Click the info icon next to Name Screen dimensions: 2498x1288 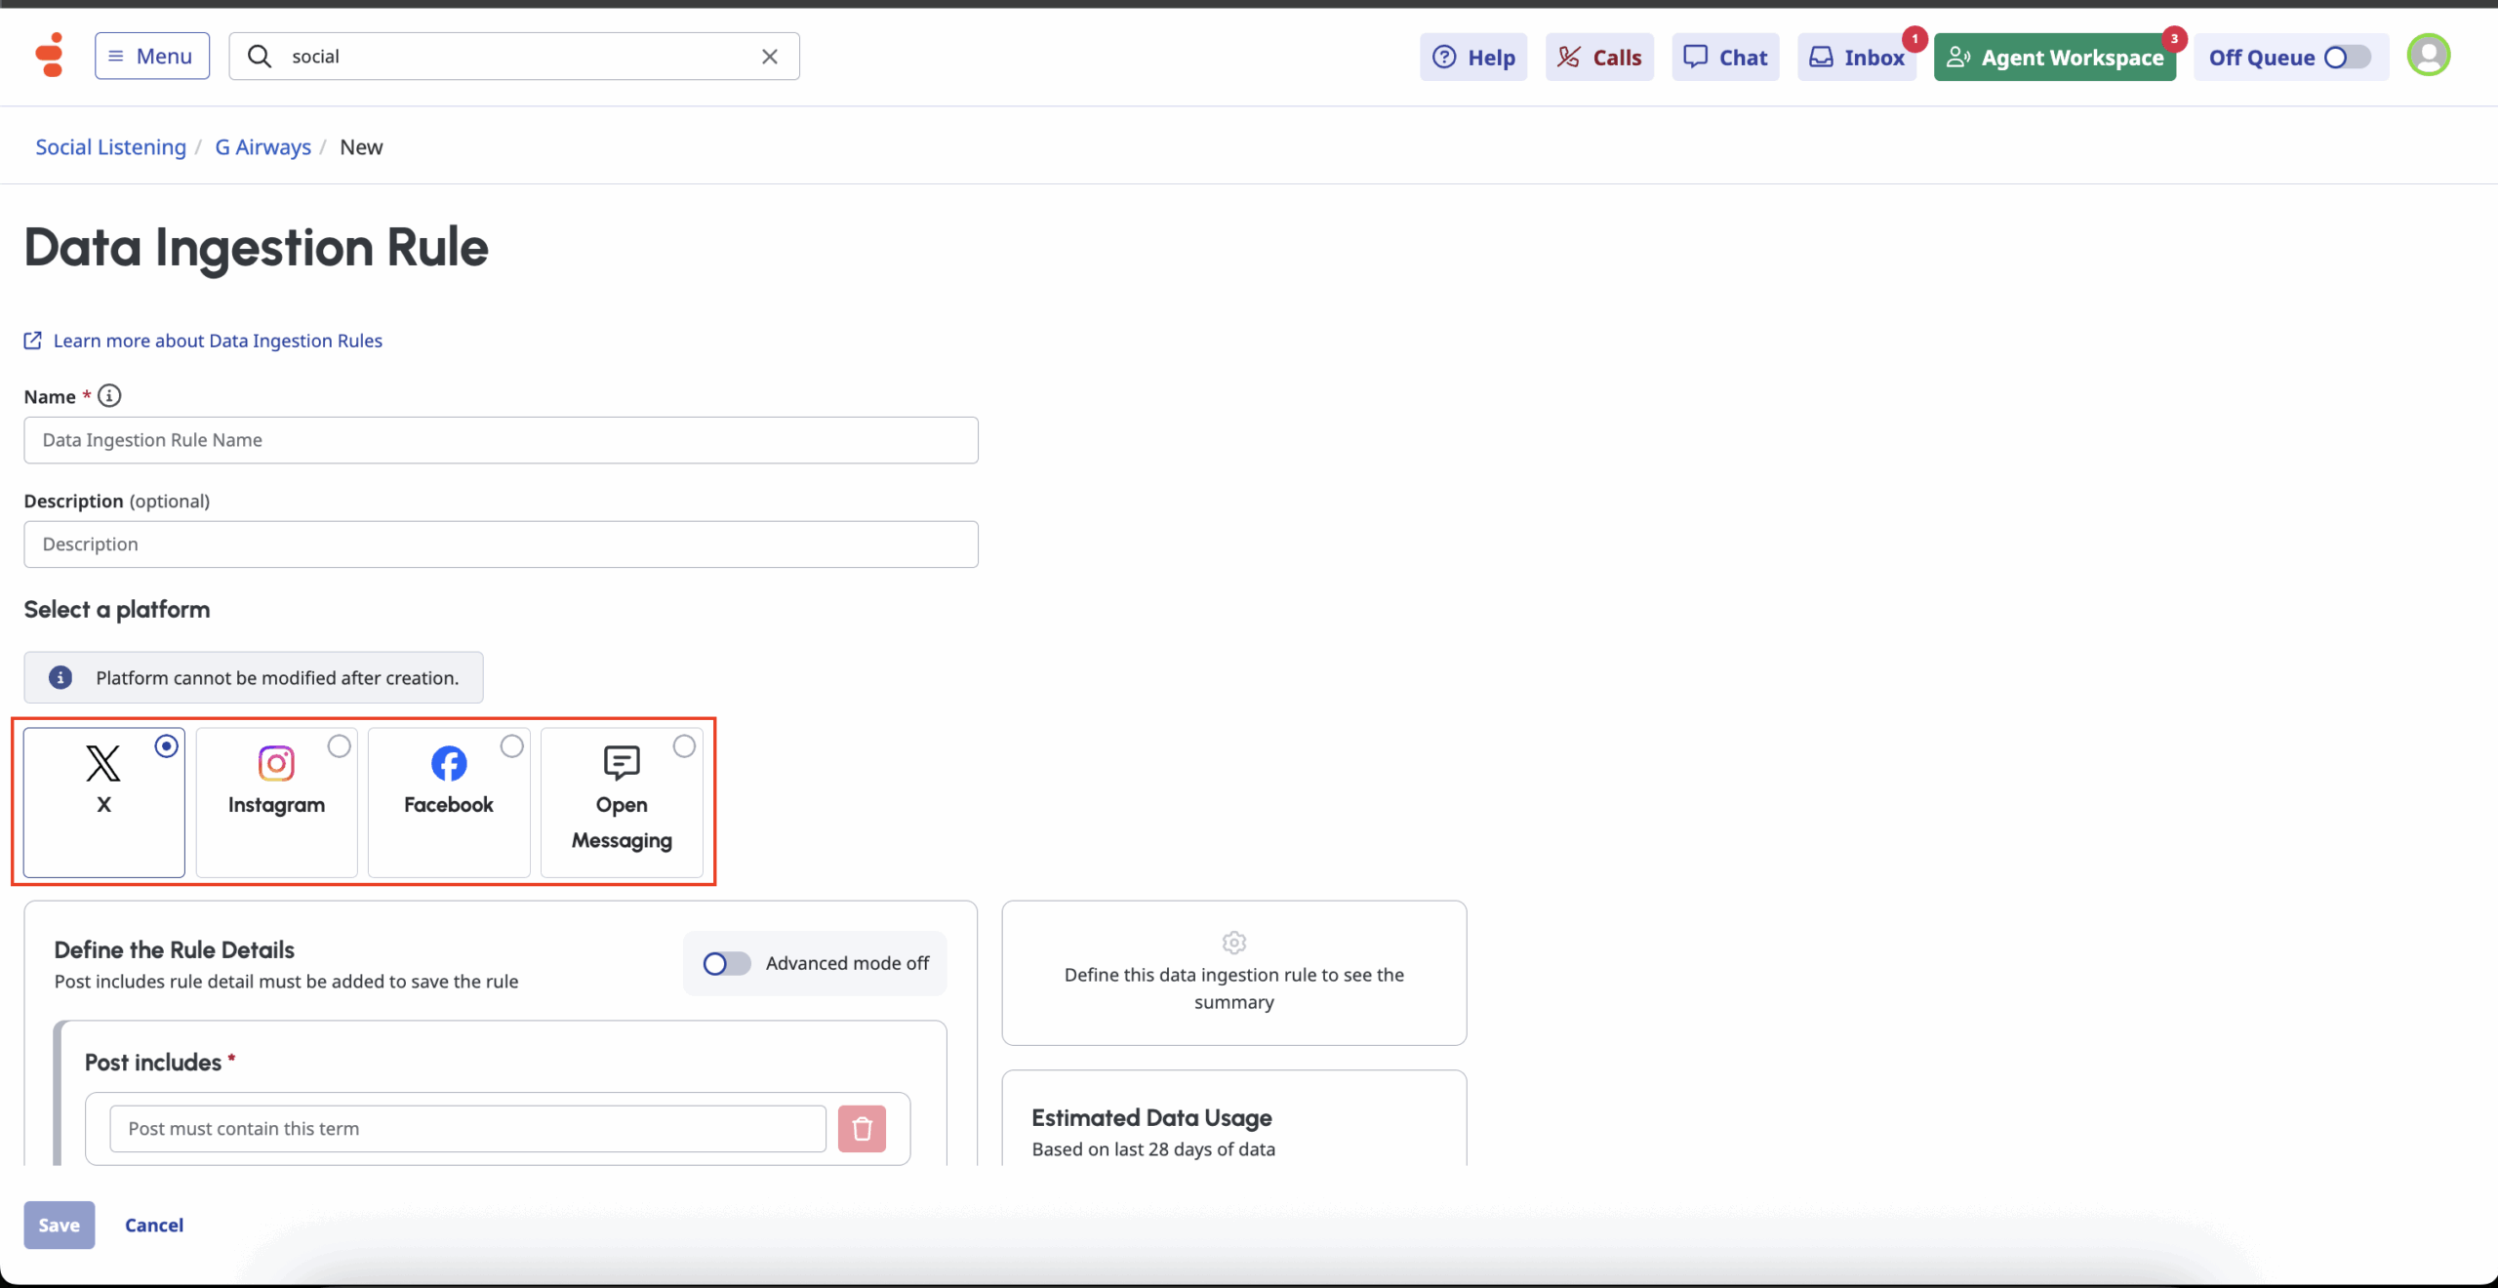point(109,395)
